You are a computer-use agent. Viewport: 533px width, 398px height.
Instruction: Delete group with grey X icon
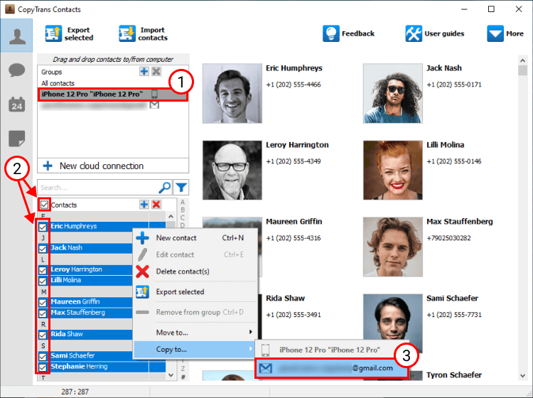(156, 71)
